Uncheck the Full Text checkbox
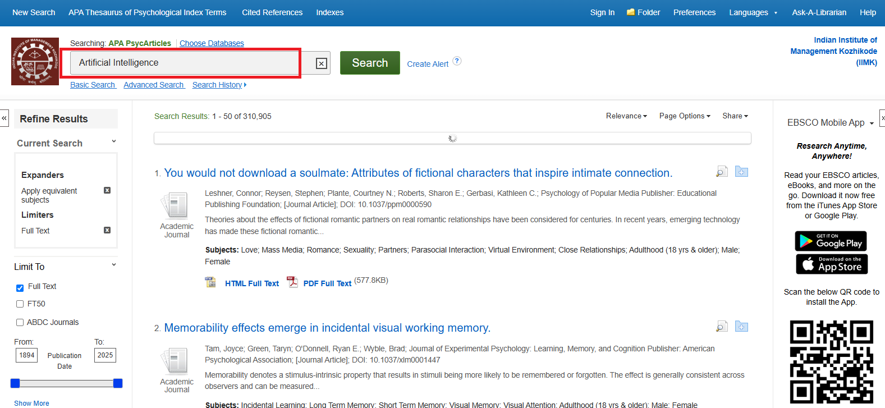Viewport: 885px width, 408px height. 20,288
